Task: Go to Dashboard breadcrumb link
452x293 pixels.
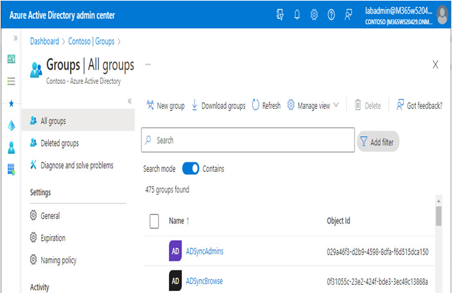Action: pyautogui.click(x=45, y=41)
